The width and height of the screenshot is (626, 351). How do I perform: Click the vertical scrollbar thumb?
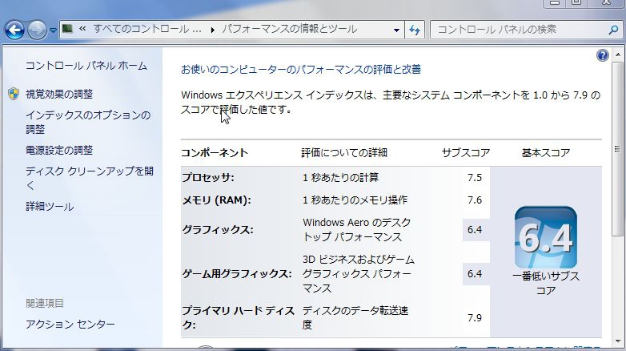pos(618,149)
